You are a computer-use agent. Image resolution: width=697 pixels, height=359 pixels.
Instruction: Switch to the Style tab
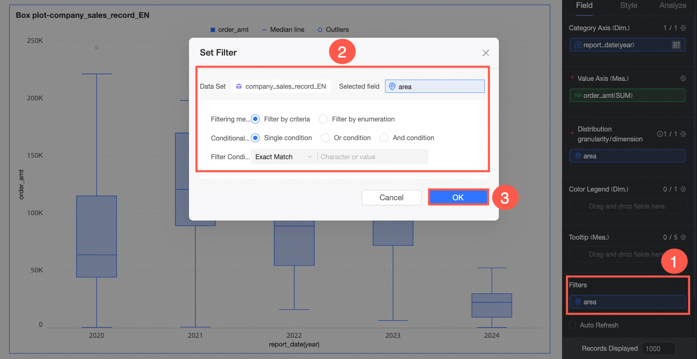(x=628, y=5)
